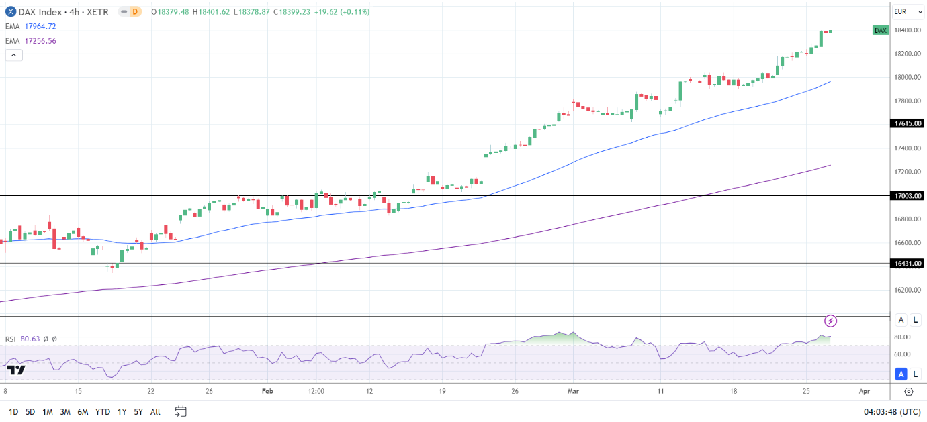Open the quick actions lightning bolt icon
The width and height of the screenshot is (927, 422).
(x=831, y=320)
